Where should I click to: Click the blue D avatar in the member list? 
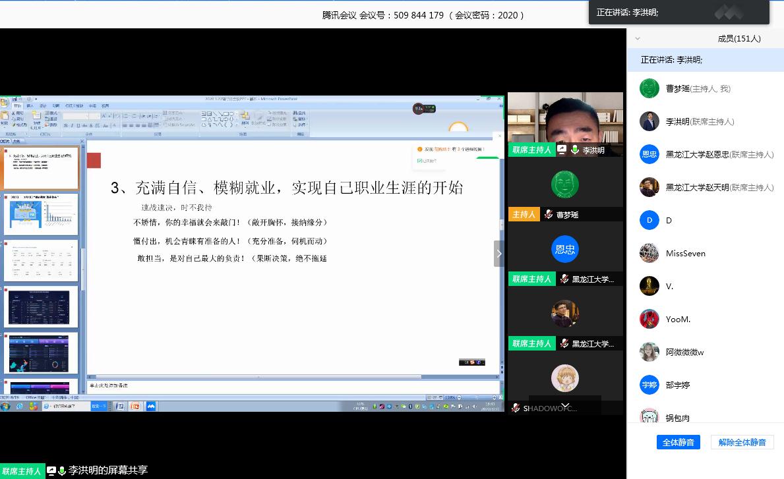point(649,220)
